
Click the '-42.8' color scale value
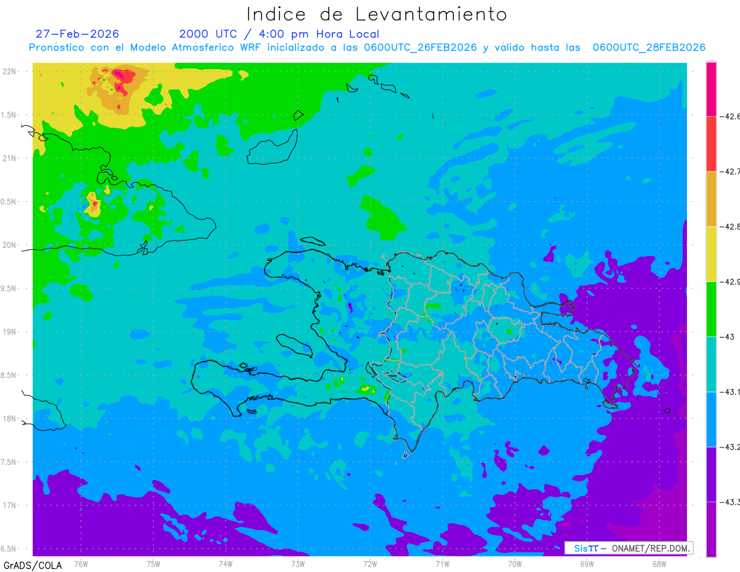coord(730,226)
